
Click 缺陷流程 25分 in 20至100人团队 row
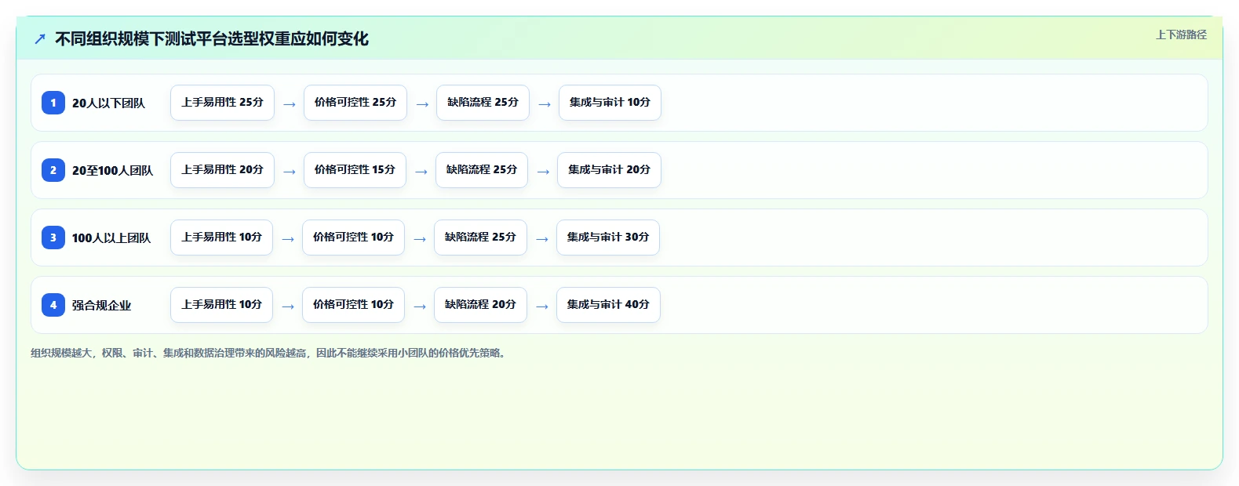click(482, 170)
